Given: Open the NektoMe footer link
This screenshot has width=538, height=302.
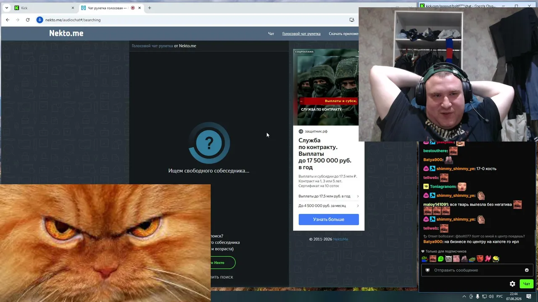Looking at the screenshot, I should pyautogui.click(x=340, y=239).
